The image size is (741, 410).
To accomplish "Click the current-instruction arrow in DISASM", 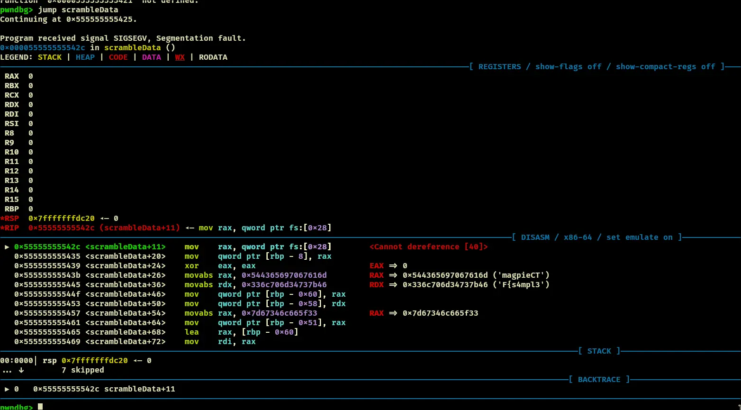I will point(7,247).
